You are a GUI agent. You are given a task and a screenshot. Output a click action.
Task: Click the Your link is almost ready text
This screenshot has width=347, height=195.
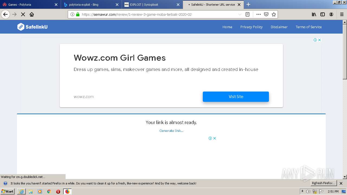coord(171,122)
